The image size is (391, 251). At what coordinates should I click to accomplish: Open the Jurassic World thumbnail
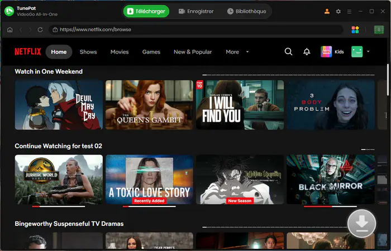[59, 180]
